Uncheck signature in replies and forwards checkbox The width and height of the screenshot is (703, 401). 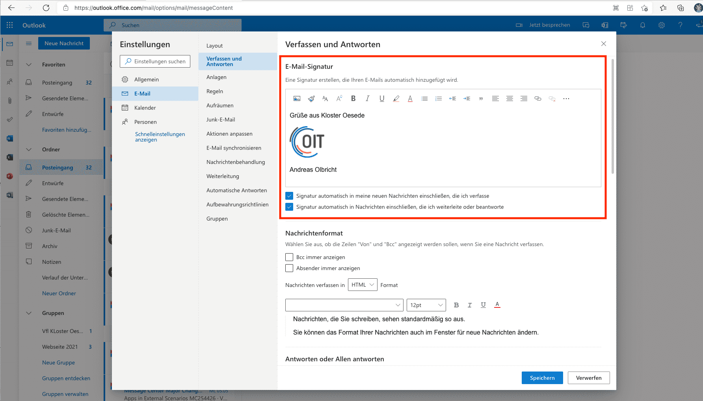[289, 207]
